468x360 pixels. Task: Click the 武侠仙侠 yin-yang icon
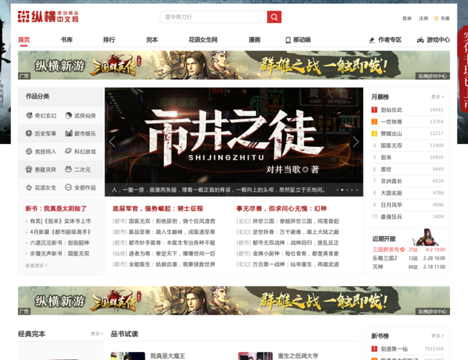tap(68, 115)
